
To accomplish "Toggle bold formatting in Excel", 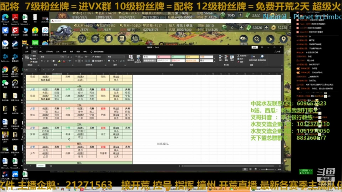I will [x=42, y=61].
